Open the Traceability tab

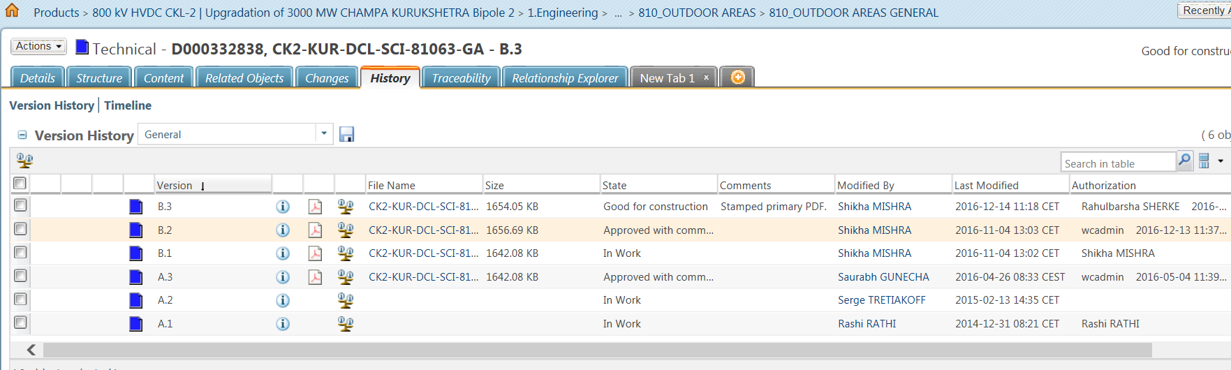tap(461, 78)
